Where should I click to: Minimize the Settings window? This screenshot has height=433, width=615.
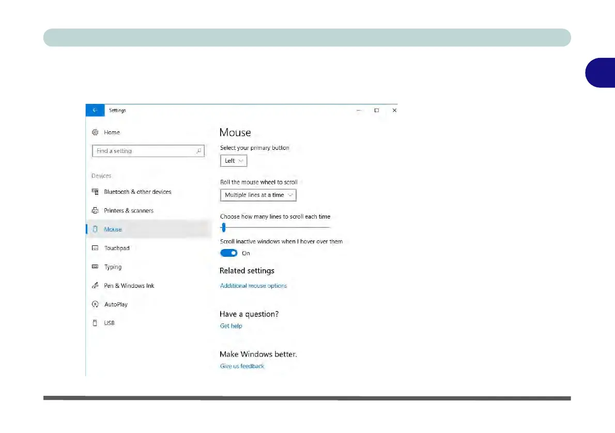click(359, 110)
